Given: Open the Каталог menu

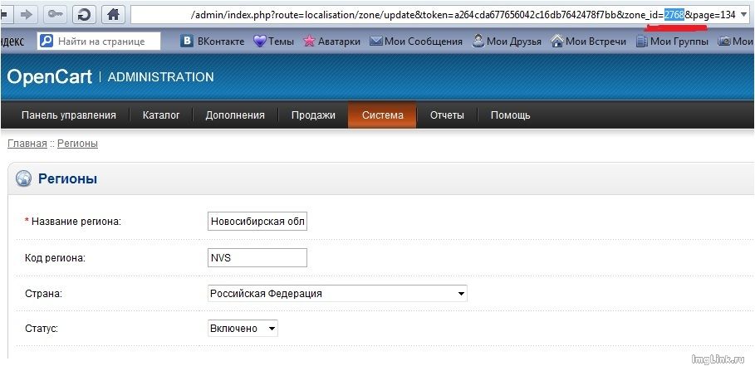Looking at the screenshot, I should tap(161, 115).
